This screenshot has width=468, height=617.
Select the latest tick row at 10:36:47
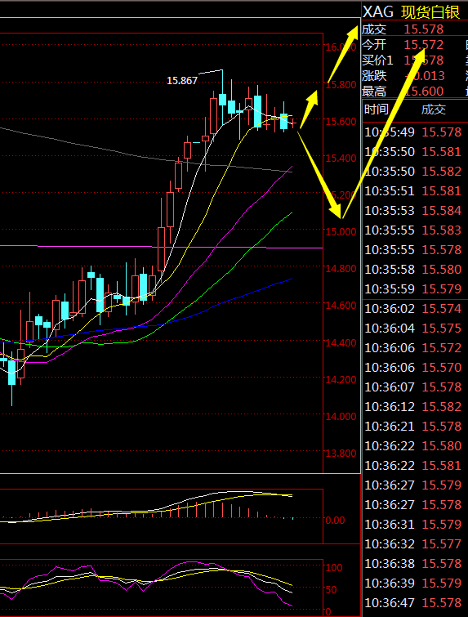413,603
